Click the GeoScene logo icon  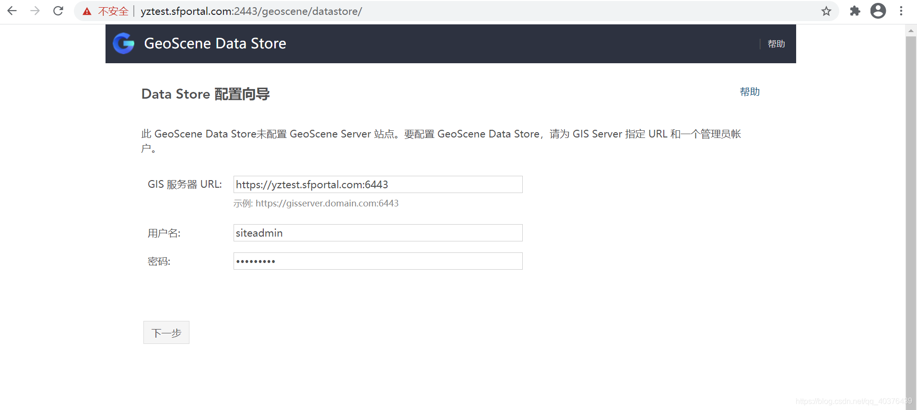pos(124,44)
